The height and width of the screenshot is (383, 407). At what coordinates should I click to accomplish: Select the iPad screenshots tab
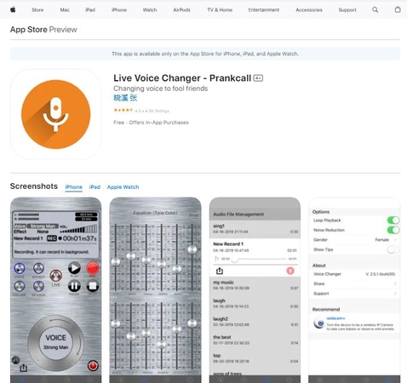[x=95, y=187]
